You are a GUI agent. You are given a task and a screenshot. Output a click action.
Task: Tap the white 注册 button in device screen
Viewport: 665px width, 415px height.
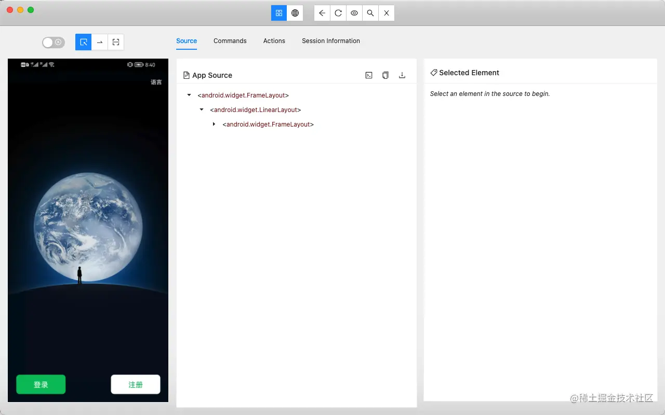click(x=136, y=384)
